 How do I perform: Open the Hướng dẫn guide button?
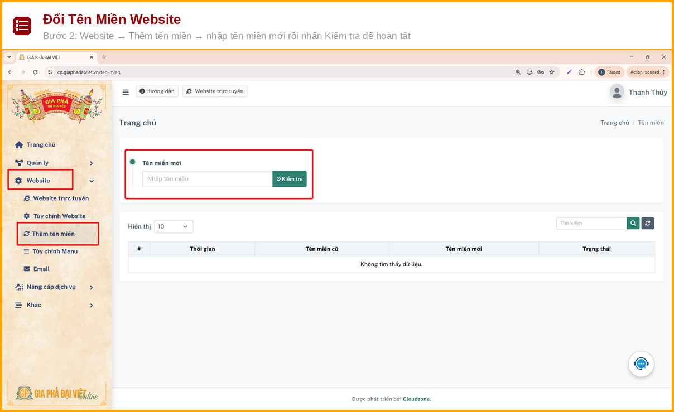[157, 91]
